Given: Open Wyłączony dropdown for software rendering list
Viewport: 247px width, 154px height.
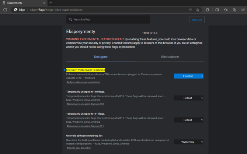Looking at the screenshot, I should 188,142.
